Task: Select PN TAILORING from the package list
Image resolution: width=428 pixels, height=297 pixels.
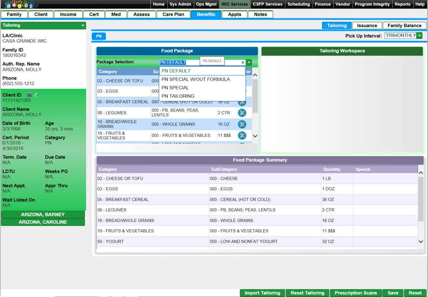Action: [x=178, y=96]
